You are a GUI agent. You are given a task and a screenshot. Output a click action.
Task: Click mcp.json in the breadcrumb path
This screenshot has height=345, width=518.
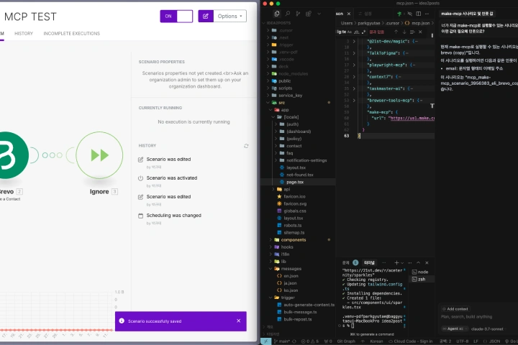(x=421, y=23)
